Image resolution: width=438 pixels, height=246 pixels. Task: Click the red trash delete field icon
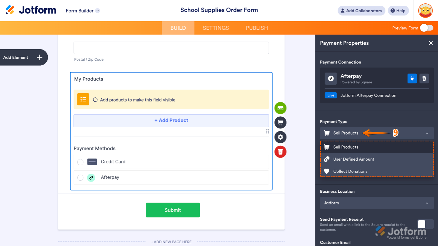(280, 152)
